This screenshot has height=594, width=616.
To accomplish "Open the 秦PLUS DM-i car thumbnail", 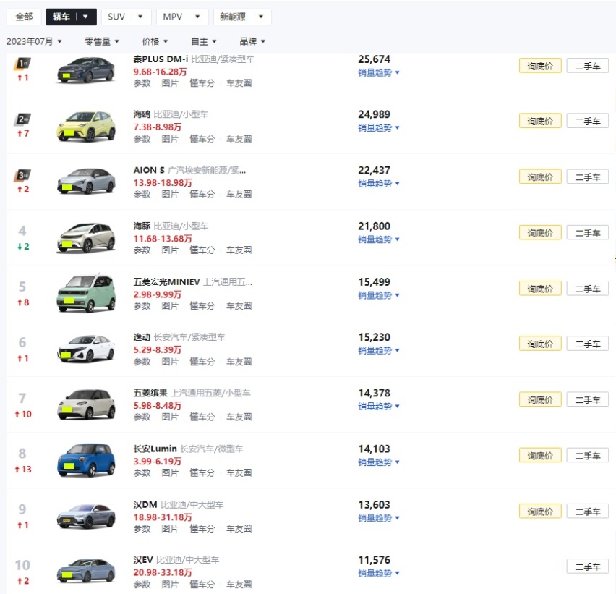I will pyautogui.click(x=86, y=70).
